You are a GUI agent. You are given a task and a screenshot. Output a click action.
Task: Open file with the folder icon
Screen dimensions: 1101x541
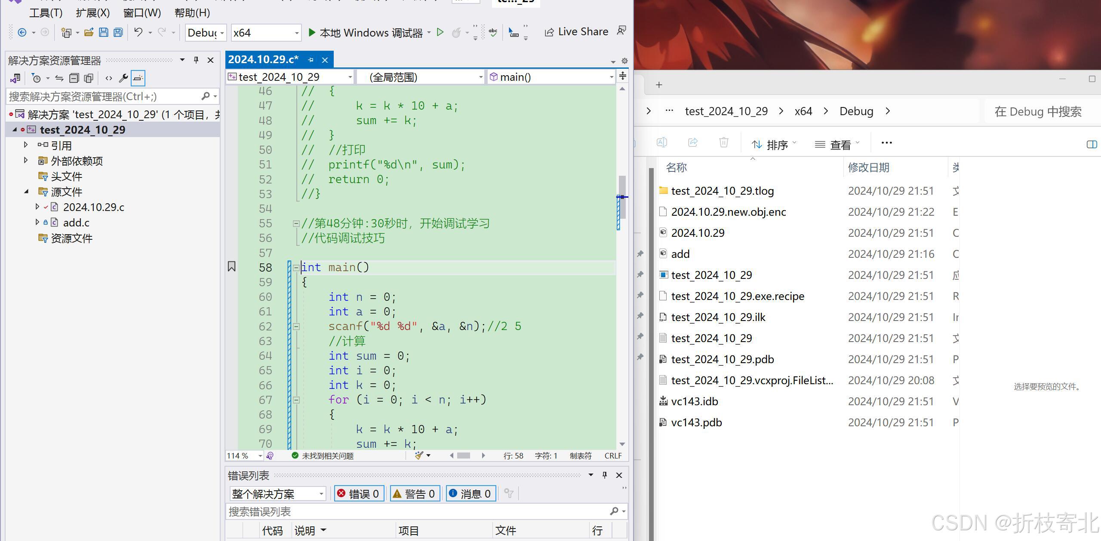[89, 32]
